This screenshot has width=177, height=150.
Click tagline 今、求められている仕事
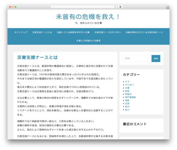[x=88, y=23]
